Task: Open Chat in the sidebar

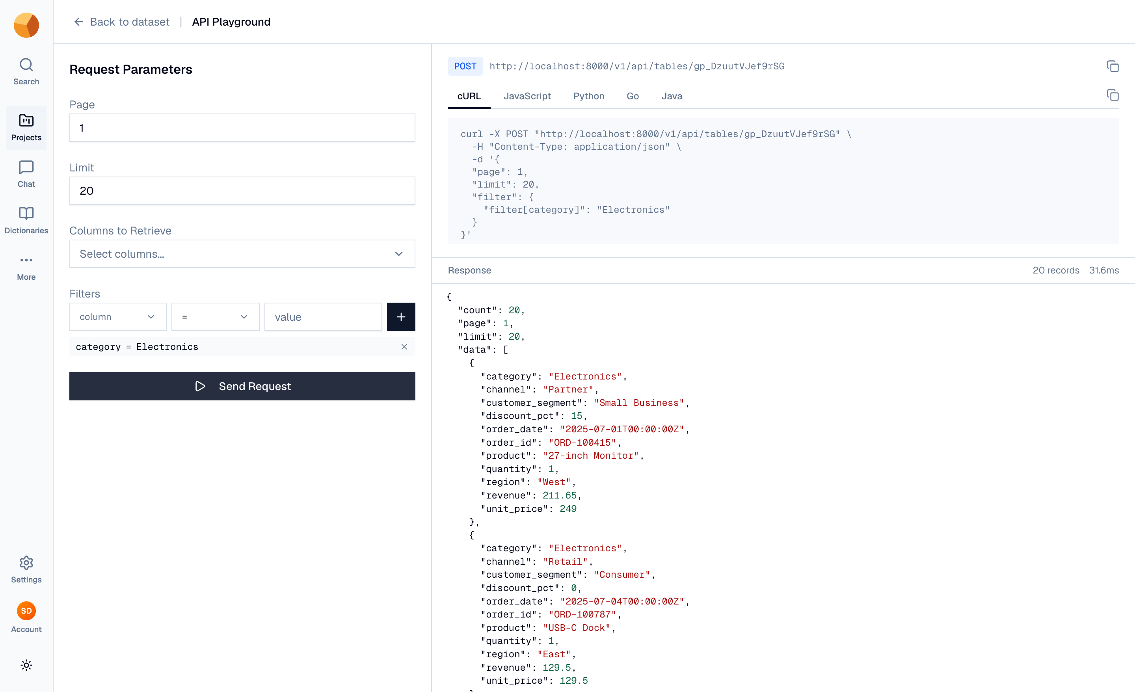Action: pos(26,174)
